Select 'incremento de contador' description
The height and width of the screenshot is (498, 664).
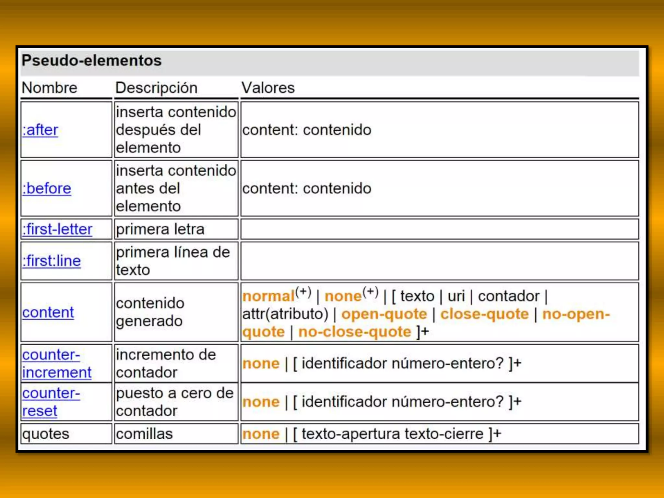[166, 363]
